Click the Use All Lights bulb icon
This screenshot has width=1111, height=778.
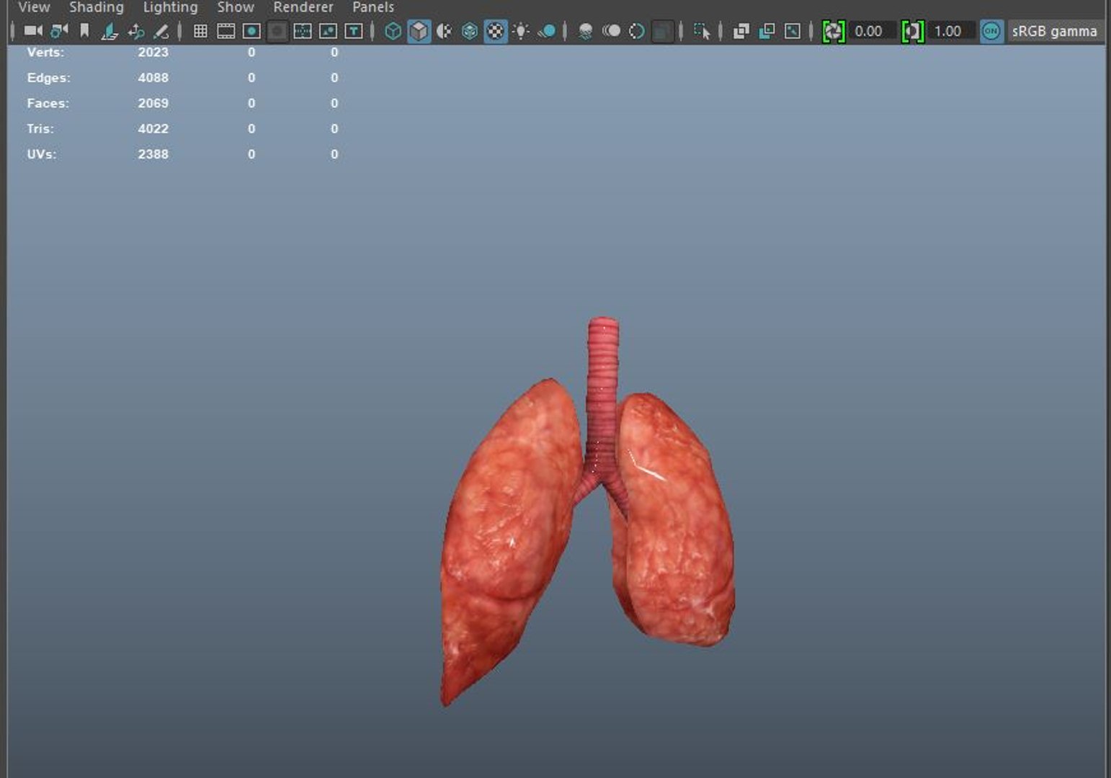tap(521, 31)
